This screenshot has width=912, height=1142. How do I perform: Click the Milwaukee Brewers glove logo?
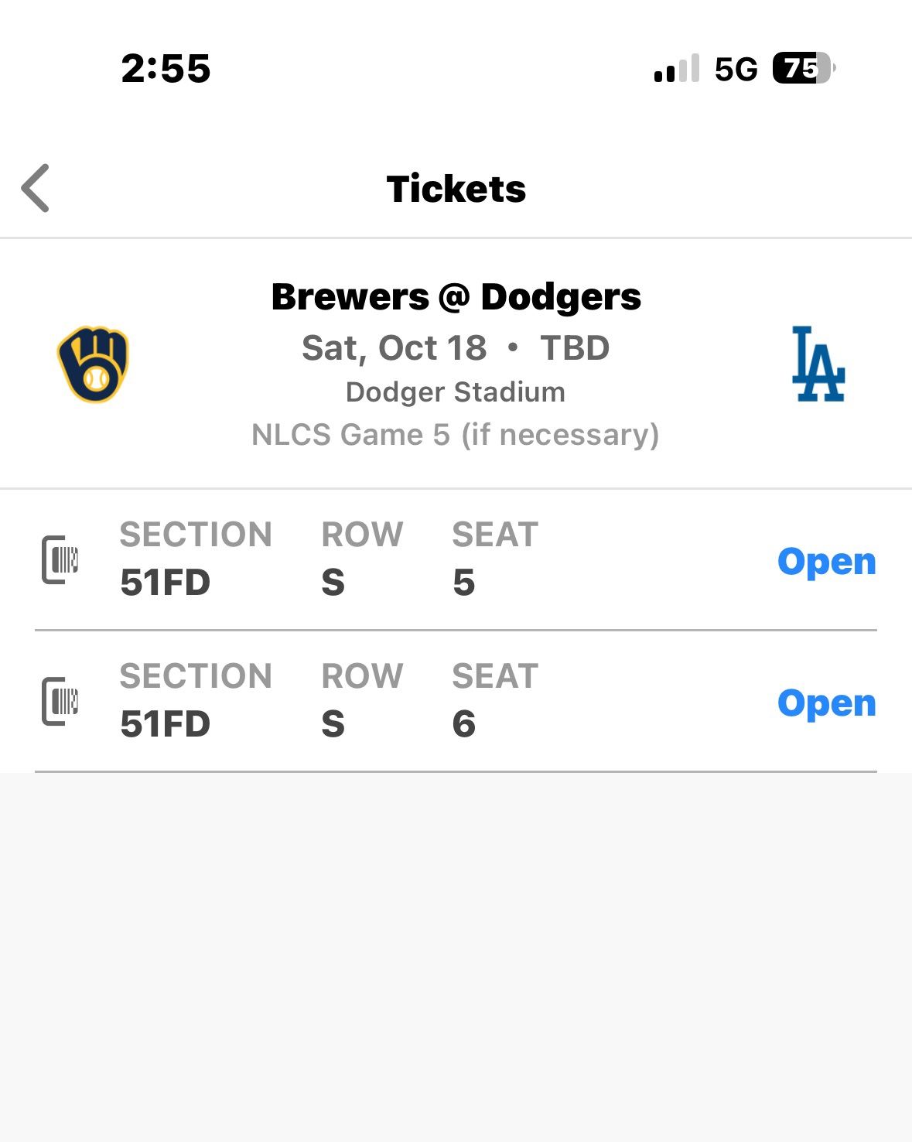(x=94, y=364)
